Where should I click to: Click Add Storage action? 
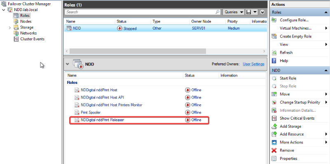tap(290, 127)
